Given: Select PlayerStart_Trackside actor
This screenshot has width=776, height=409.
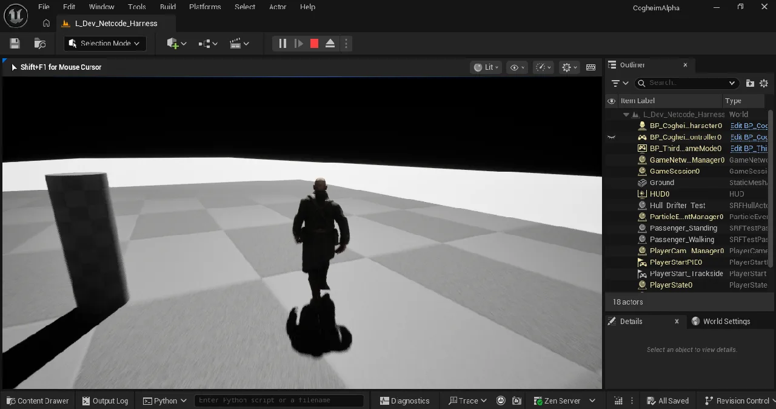Looking at the screenshot, I should (x=686, y=274).
